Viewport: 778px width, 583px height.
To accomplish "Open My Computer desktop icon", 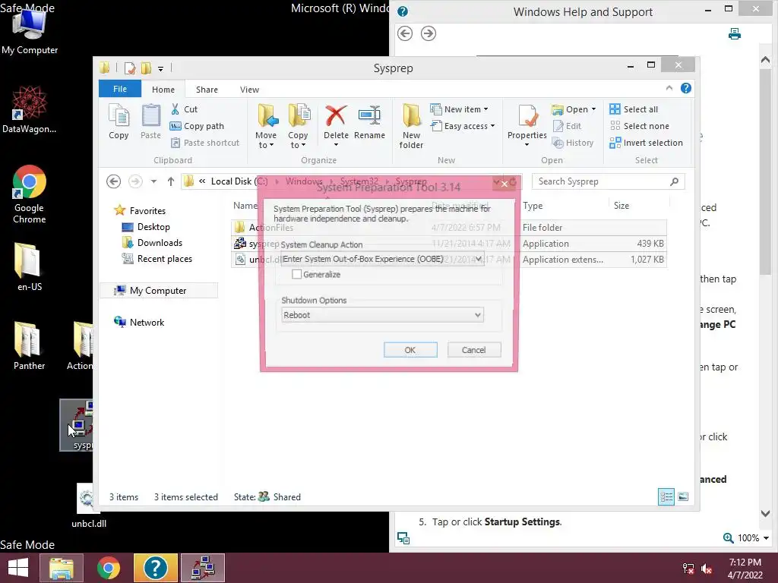I will point(30,30).
